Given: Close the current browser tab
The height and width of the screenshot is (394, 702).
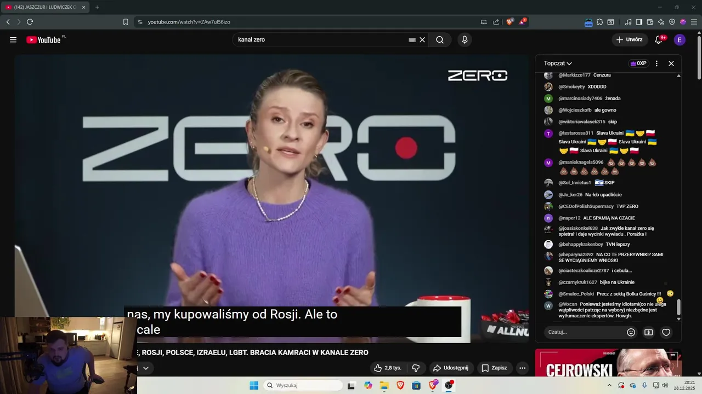Looking at the screenshot, I should click(x=84, y=7).
